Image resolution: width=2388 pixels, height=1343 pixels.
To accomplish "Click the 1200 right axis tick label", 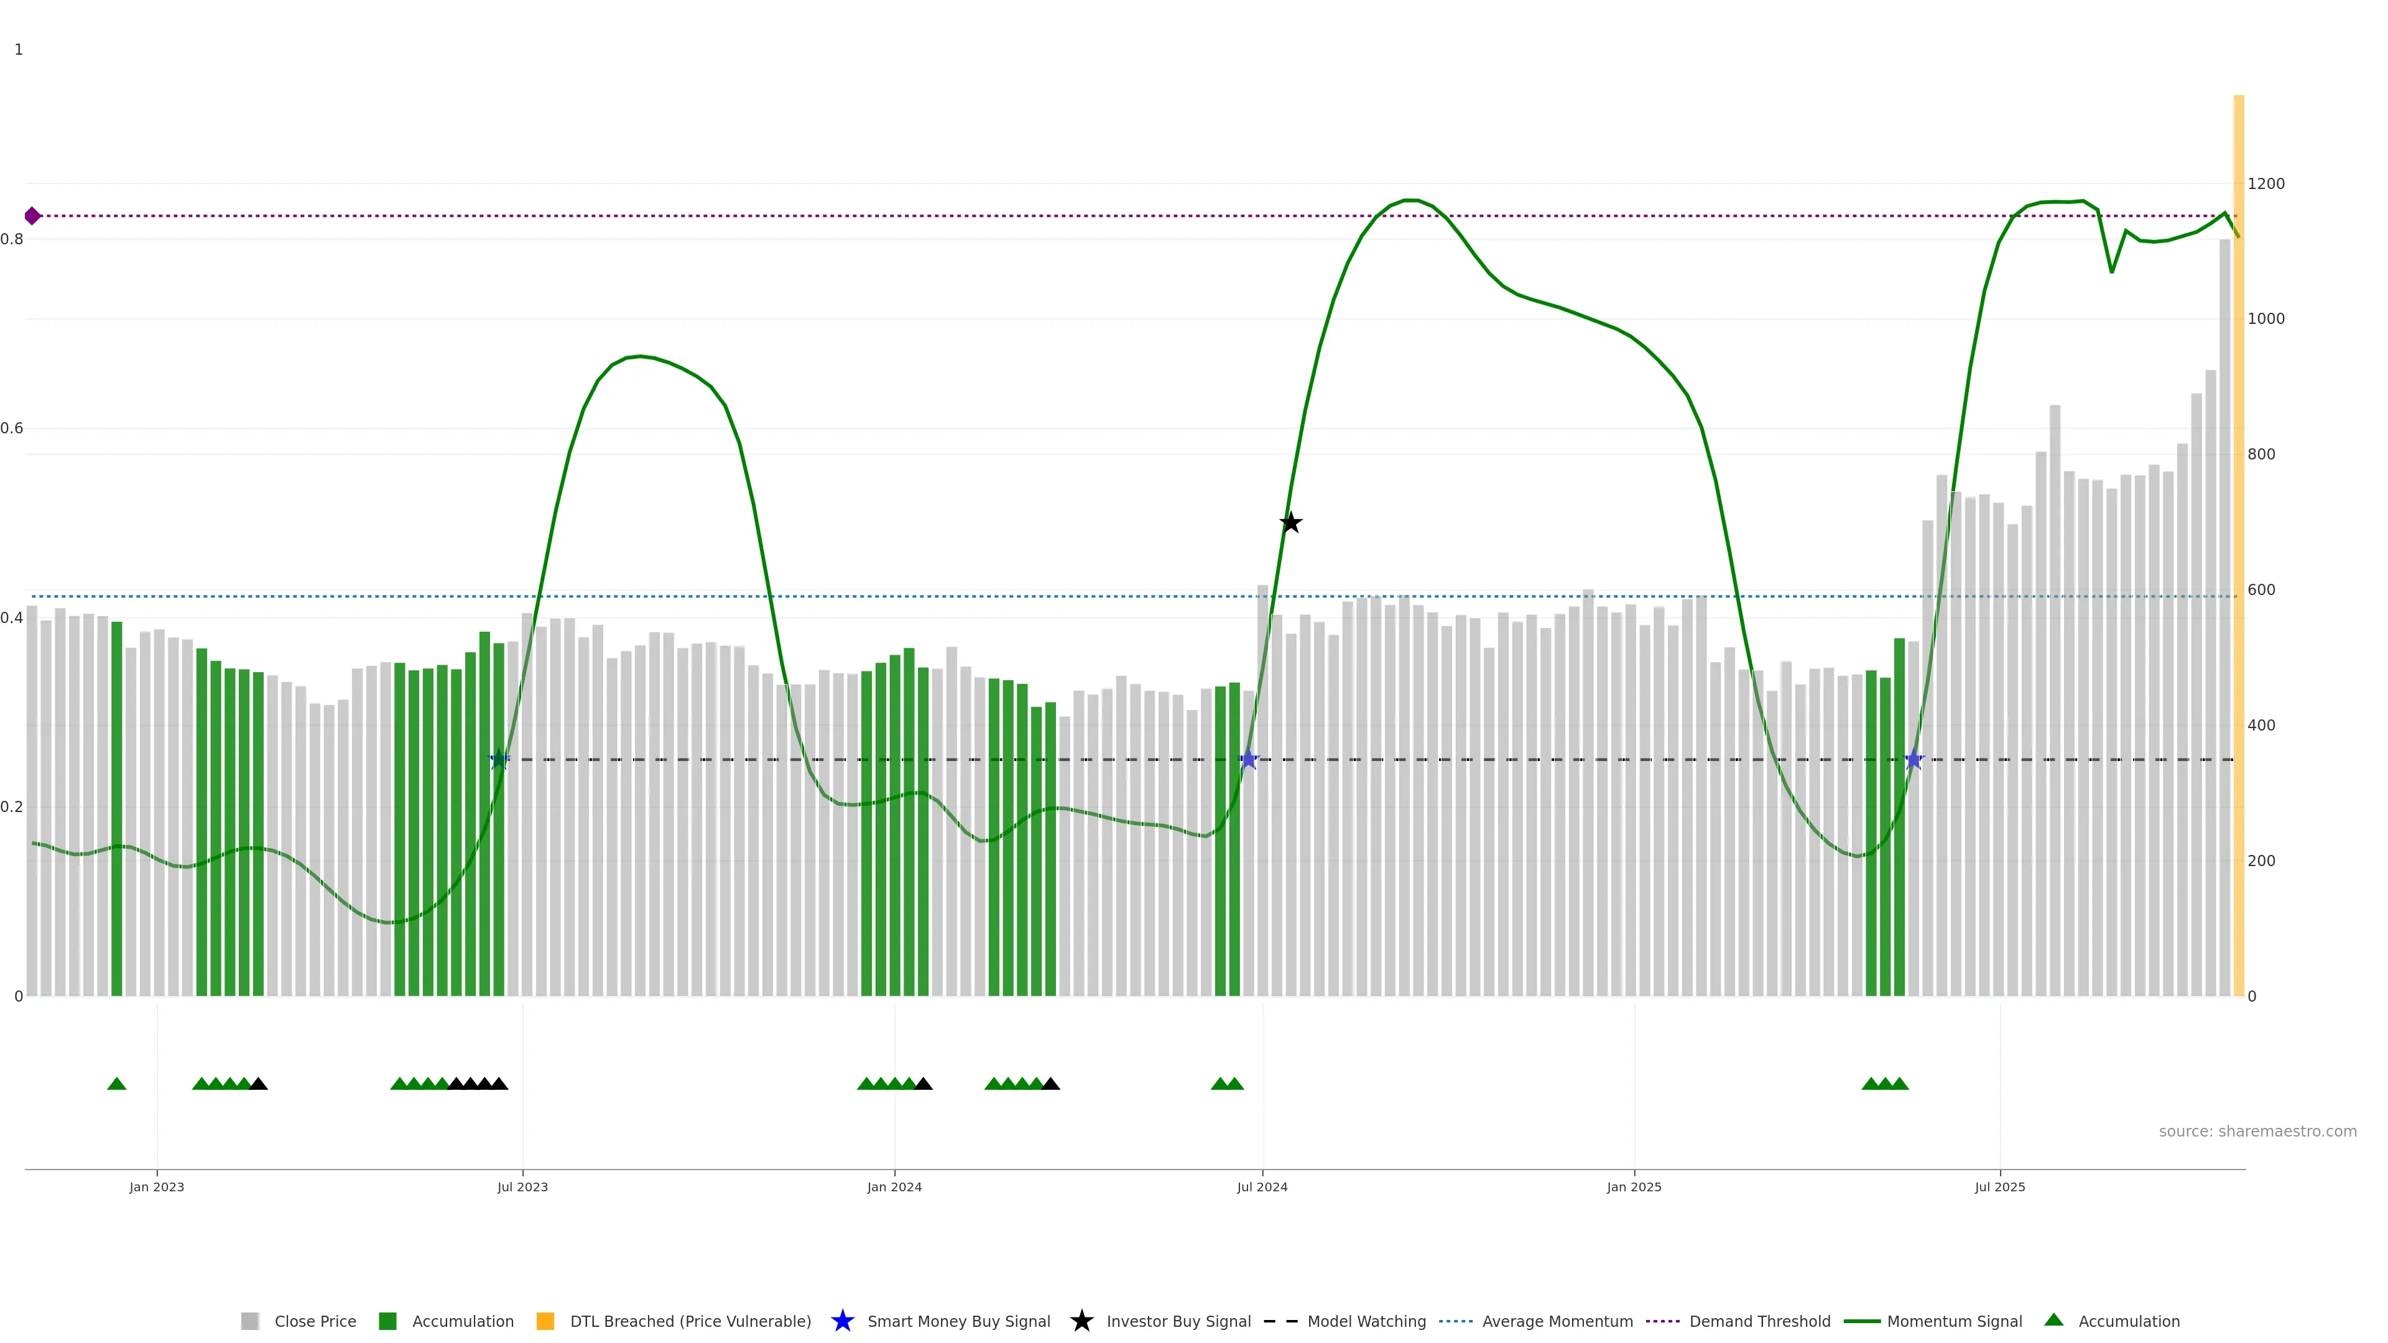I will tap(2265, 183).
